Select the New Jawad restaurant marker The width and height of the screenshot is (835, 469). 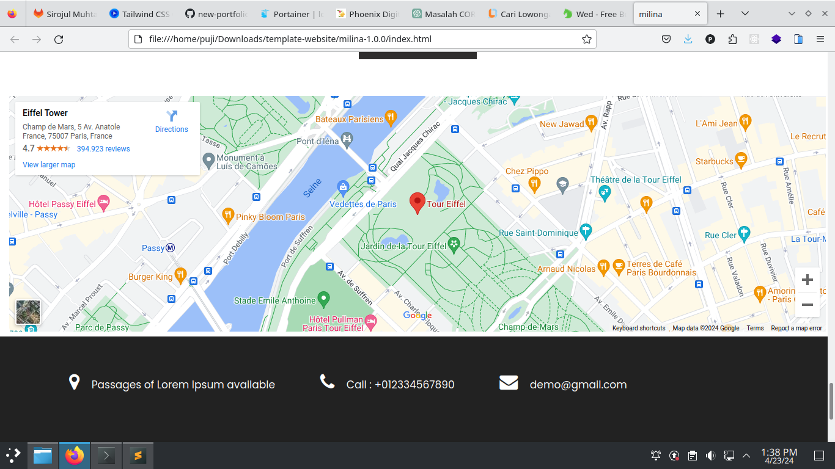pos(591,123)
